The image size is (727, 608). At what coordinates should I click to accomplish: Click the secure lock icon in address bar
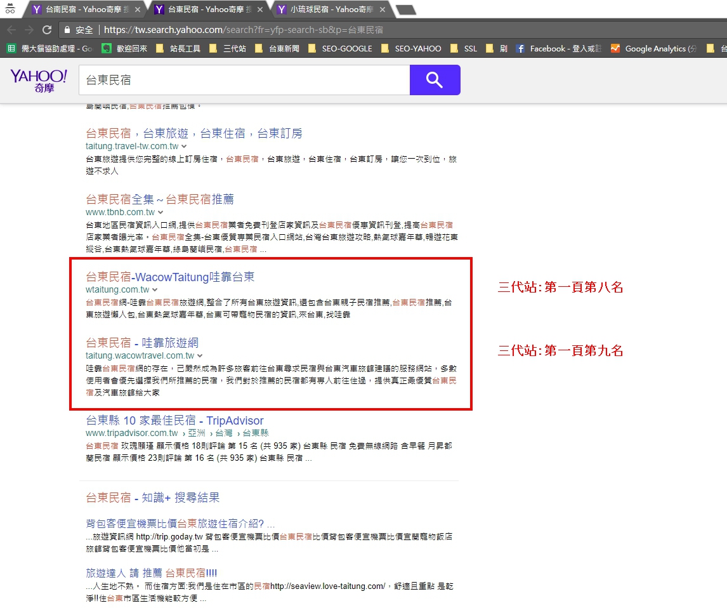(x=67, y=30)
